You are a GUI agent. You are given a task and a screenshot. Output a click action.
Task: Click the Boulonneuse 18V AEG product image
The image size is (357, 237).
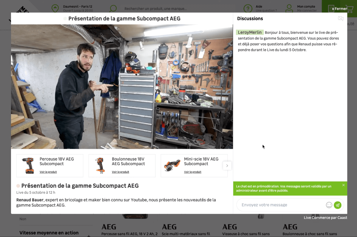[x=100, y=166]
